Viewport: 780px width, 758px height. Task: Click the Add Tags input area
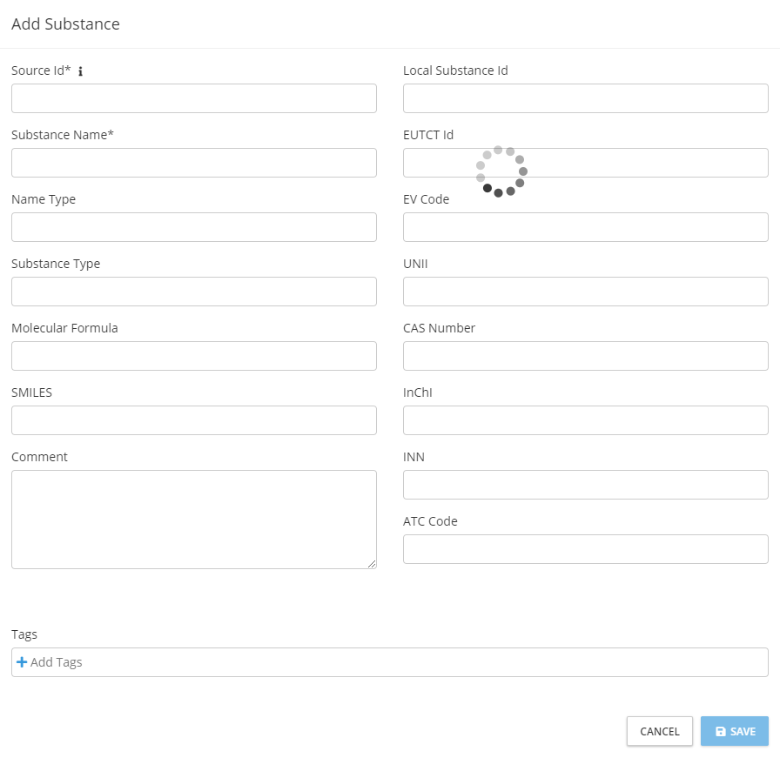click(x=392, y=662)
